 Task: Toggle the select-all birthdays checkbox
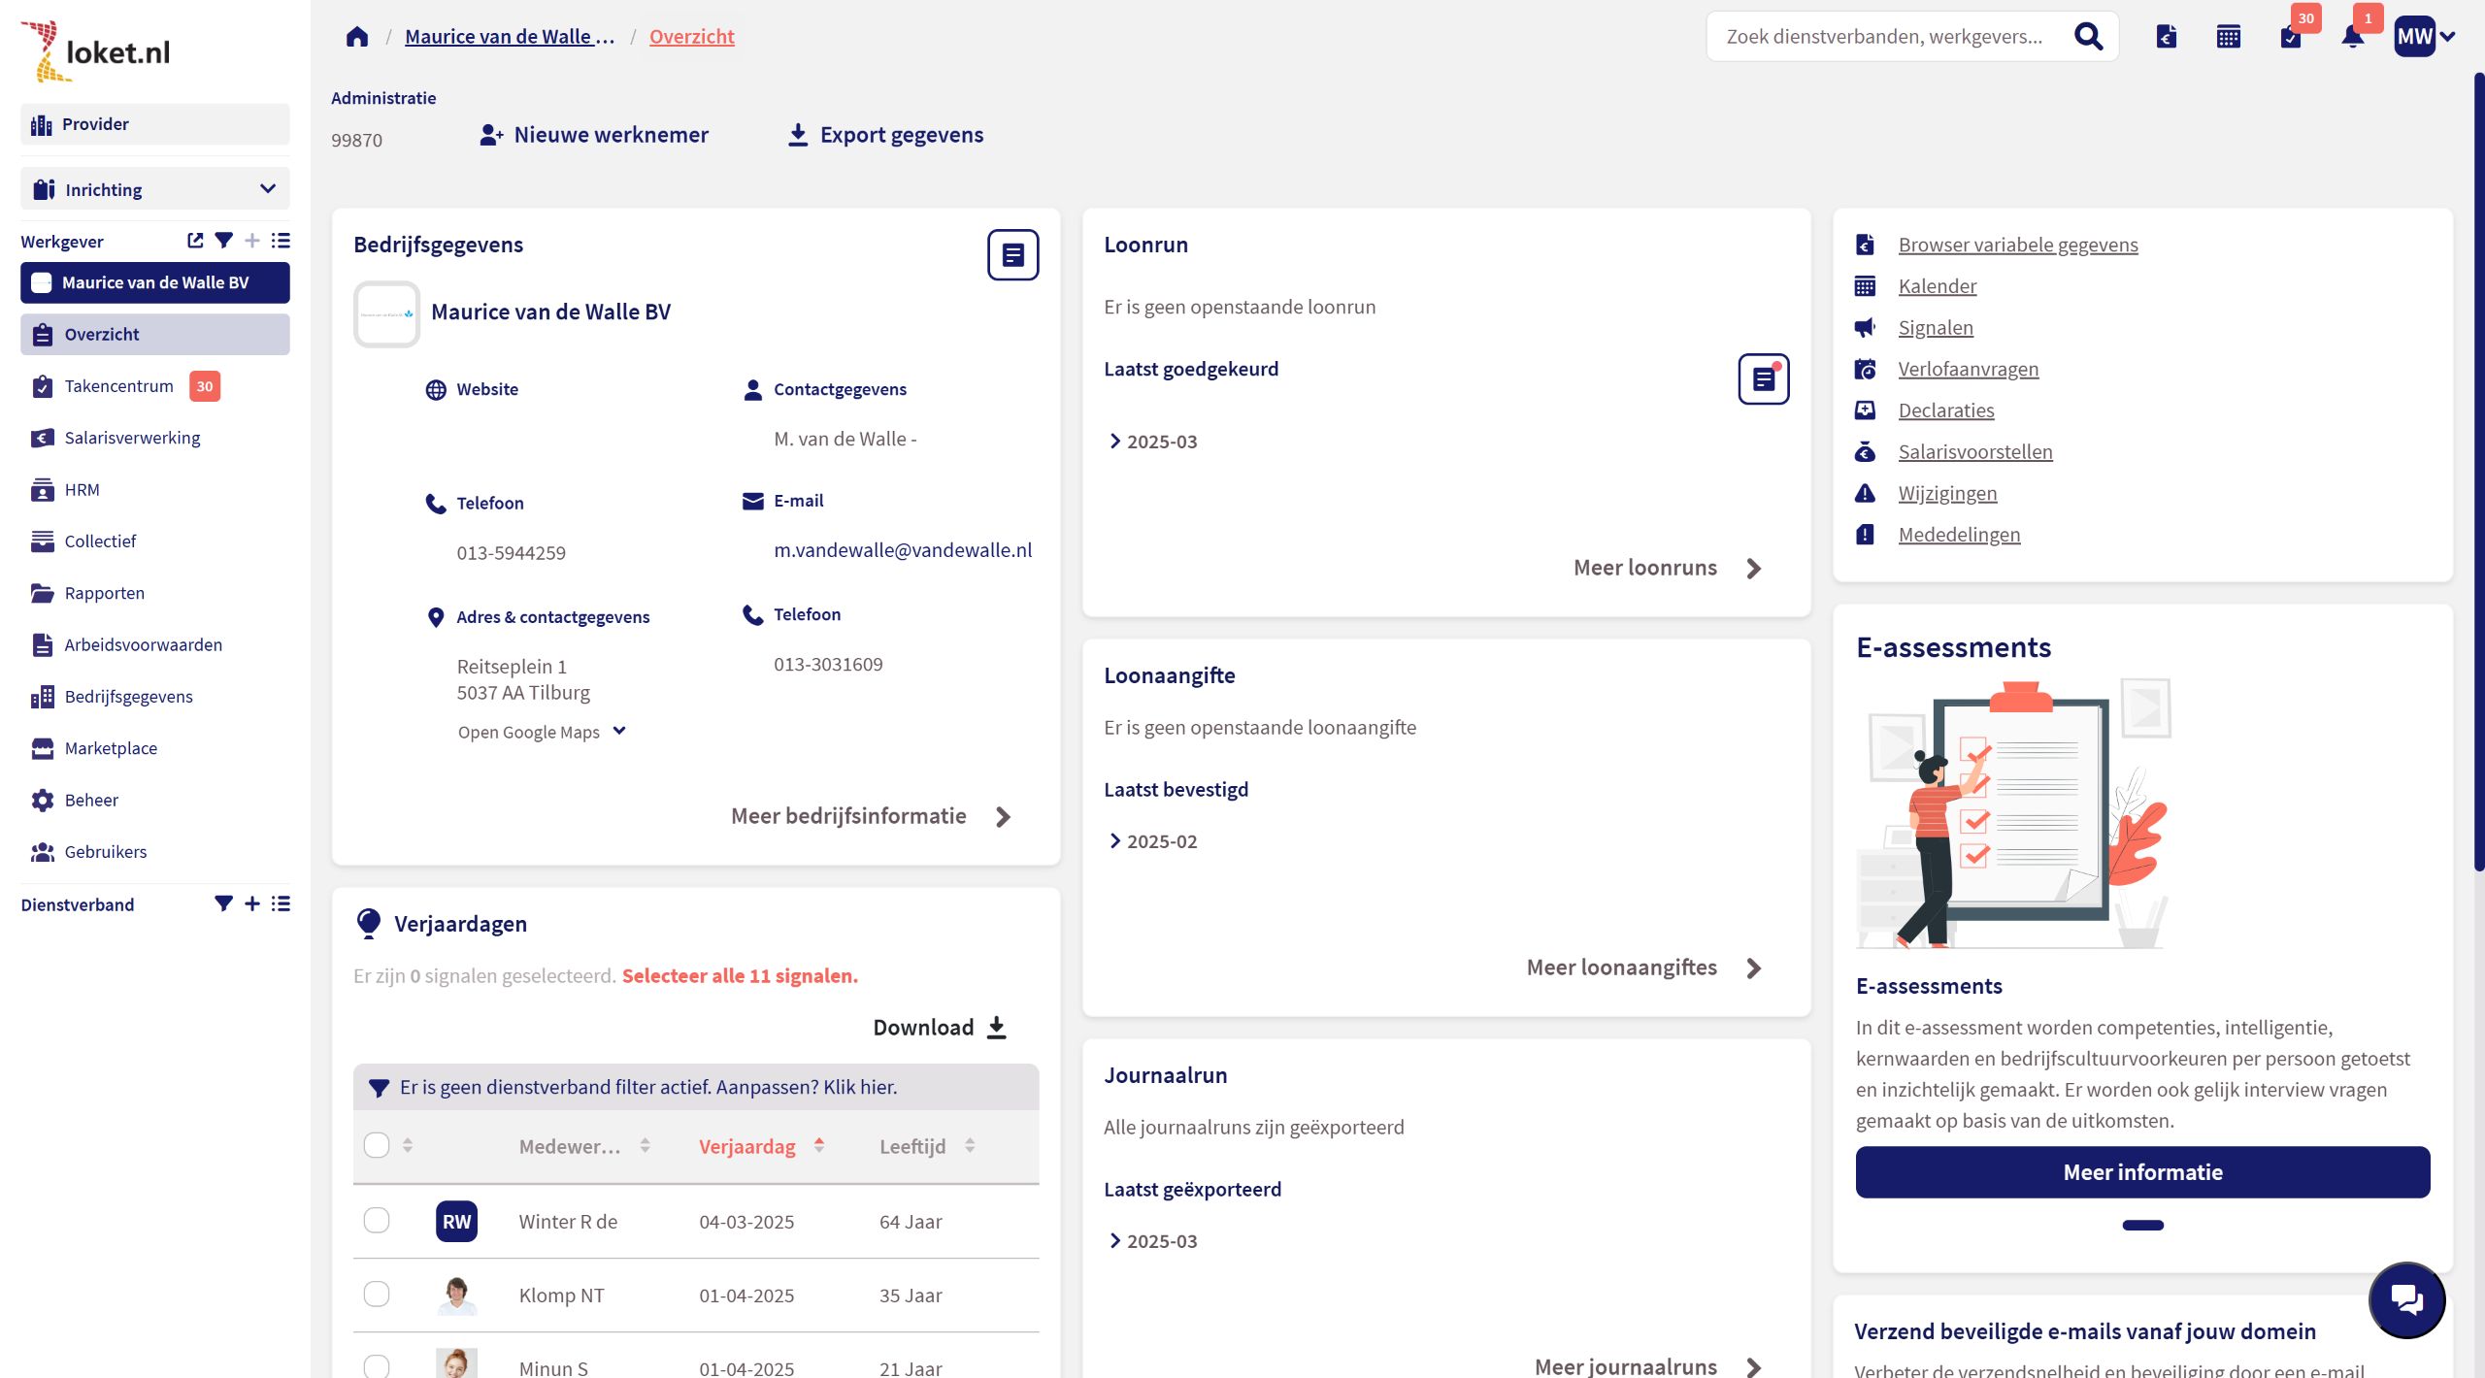[377, 1146]
